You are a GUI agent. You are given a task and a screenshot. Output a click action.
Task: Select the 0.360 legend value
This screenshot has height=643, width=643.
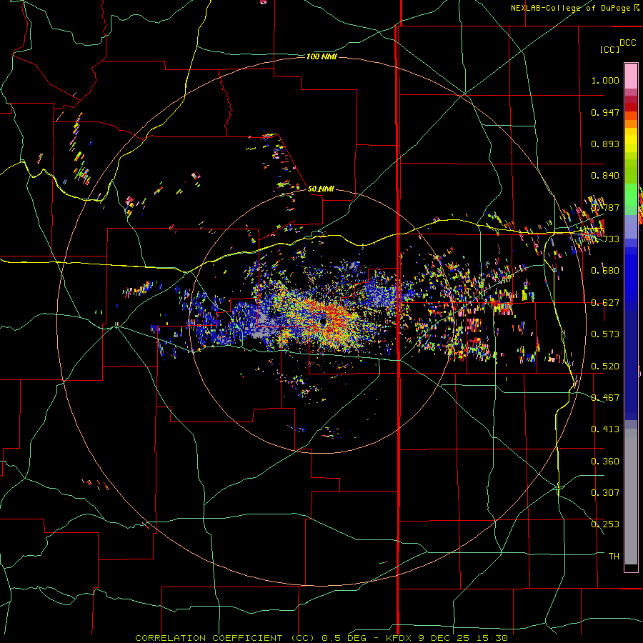click(605, 461)
